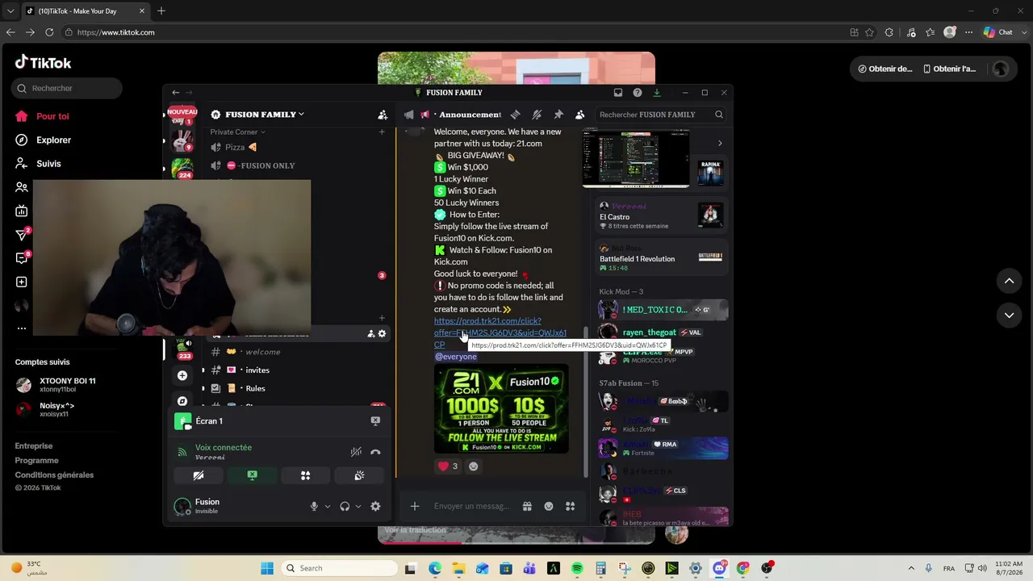The image size is (1033, 581).
Task: Toggle camera on in voice panel
Action: (x=199, y=476)
